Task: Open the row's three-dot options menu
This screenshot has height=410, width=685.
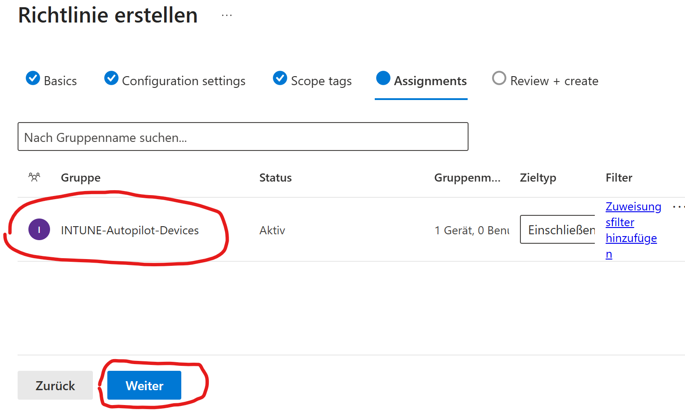Action: (x=678, y=207)
